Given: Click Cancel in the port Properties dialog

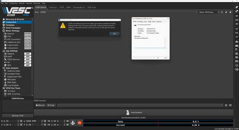Looking at the screenshot, I should click(x=165, y=58).
